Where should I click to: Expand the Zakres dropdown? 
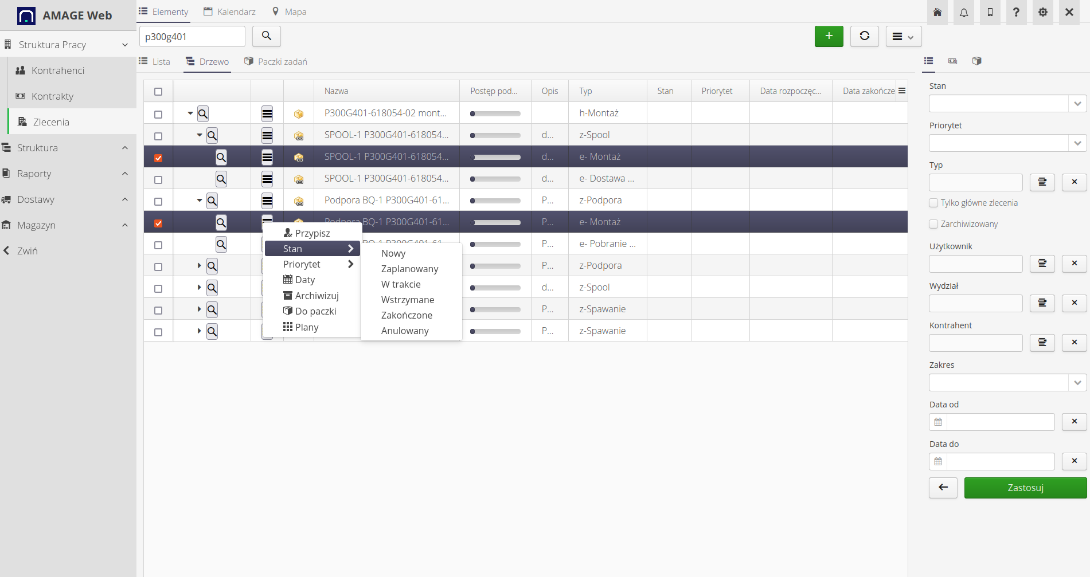click(1007, 383)
